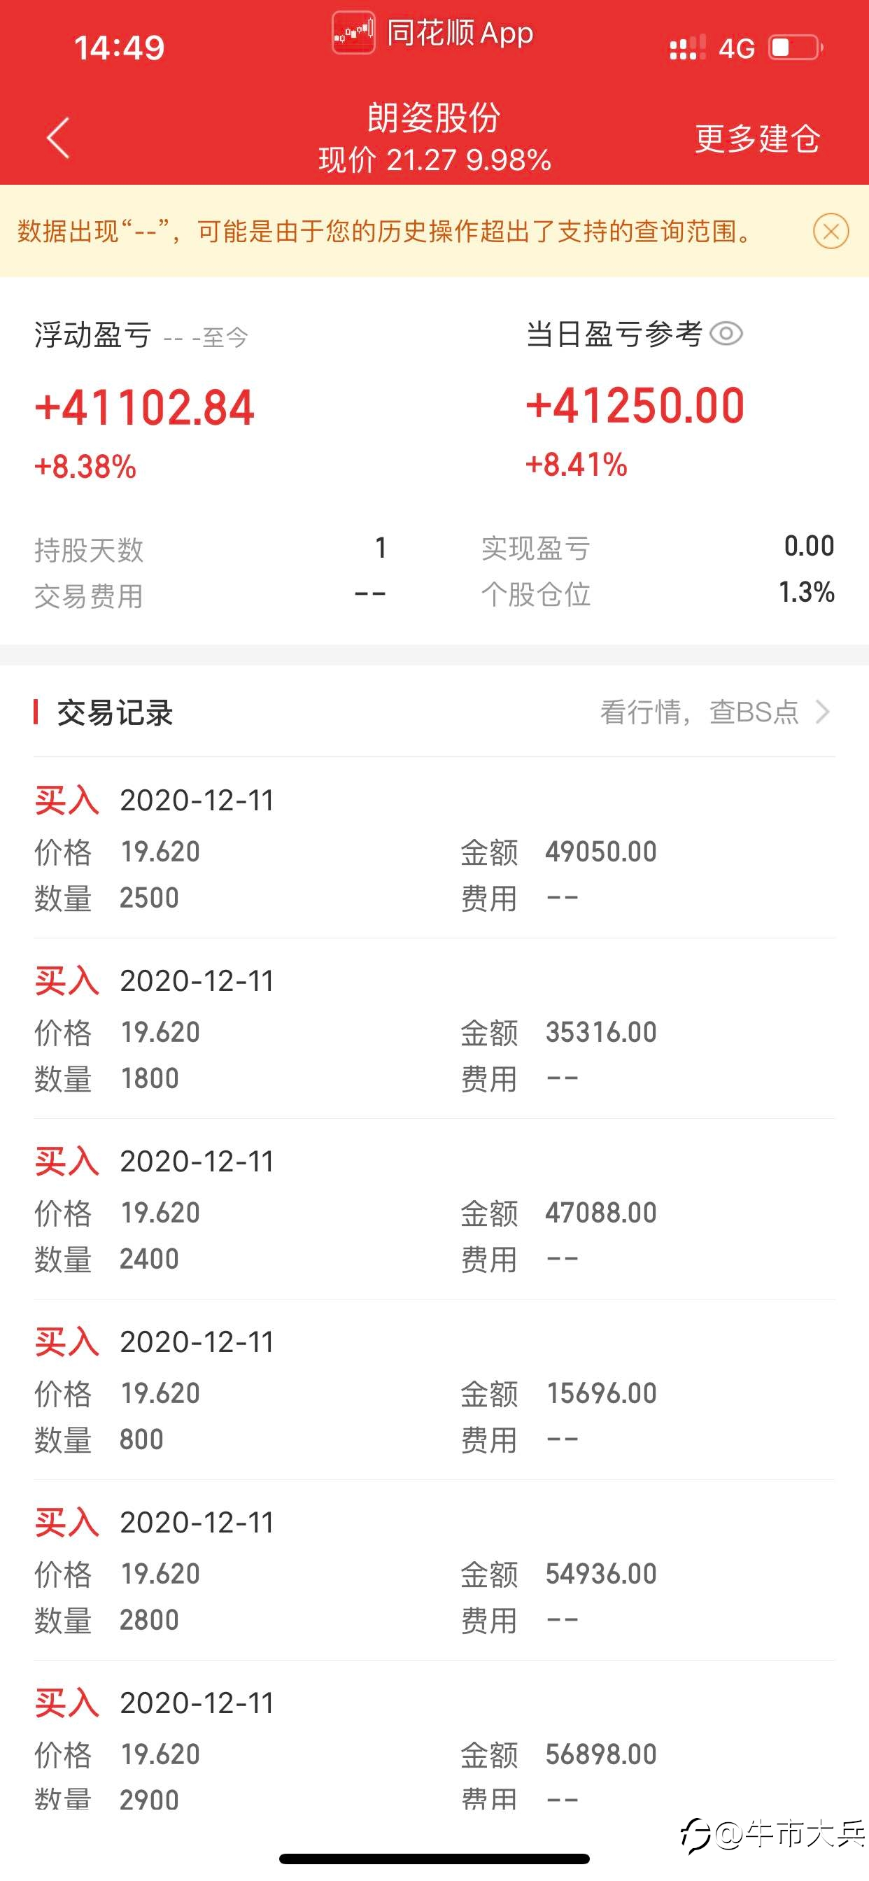Open 看行情，查BS点 link
Image resolution: width=869 pixels, height=1881 pixels.
(x=699, y=711)
